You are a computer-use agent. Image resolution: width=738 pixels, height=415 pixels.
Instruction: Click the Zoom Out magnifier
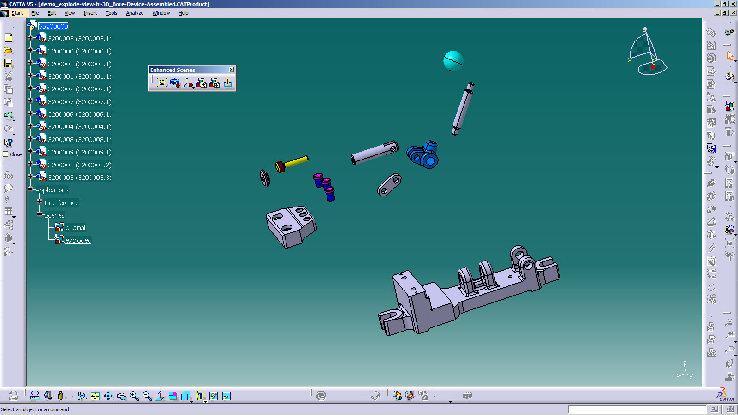[x=147, y=396]
